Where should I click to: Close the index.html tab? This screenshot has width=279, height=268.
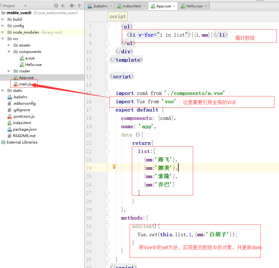click(x=144, y=6)
